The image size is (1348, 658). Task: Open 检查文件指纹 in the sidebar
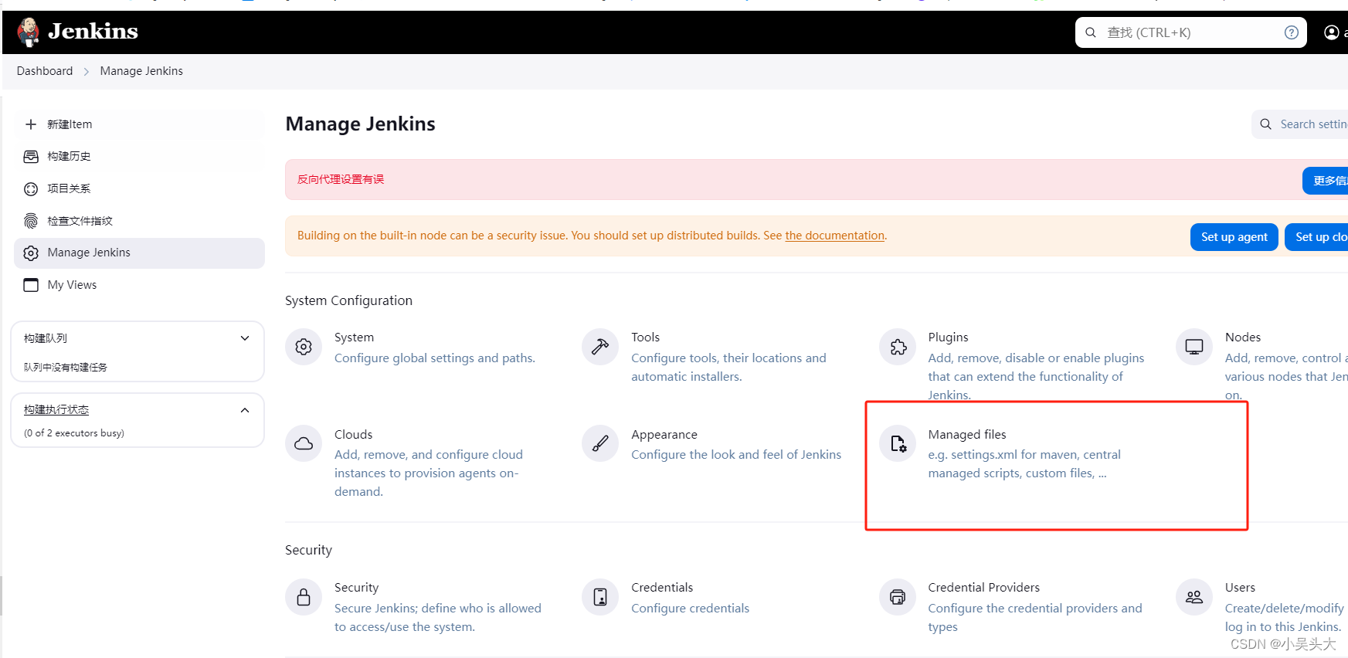coord(139,222)
